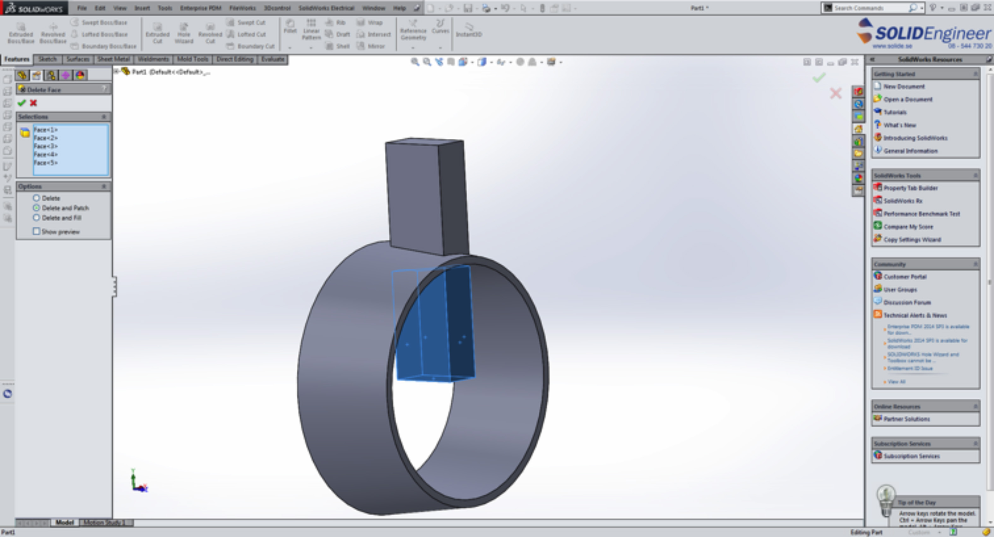This screenshot has height=537, width=994.
Task: Open Hole Wizard tool
Action: coord(184,33)
